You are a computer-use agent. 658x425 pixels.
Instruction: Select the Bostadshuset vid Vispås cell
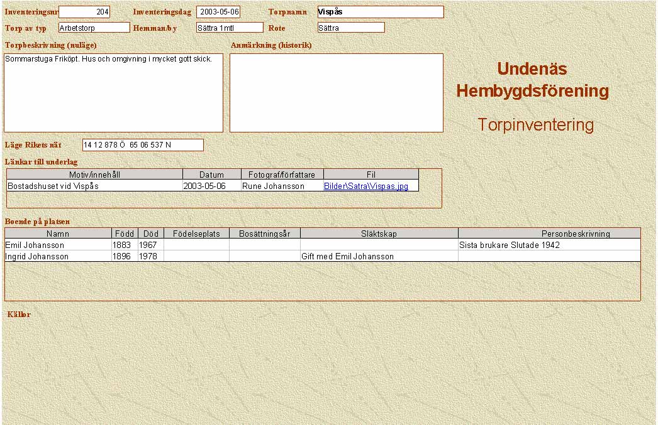point(94,186)
